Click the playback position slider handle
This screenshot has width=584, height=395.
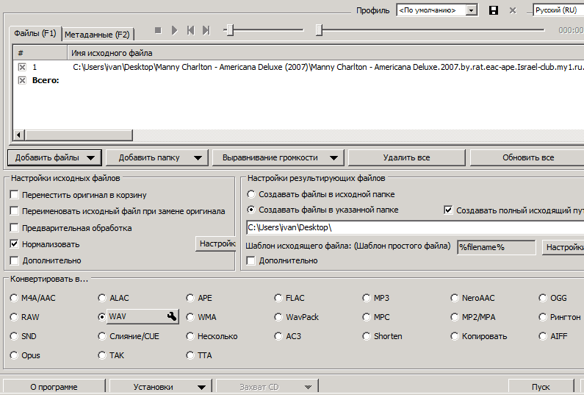point(319,30)
